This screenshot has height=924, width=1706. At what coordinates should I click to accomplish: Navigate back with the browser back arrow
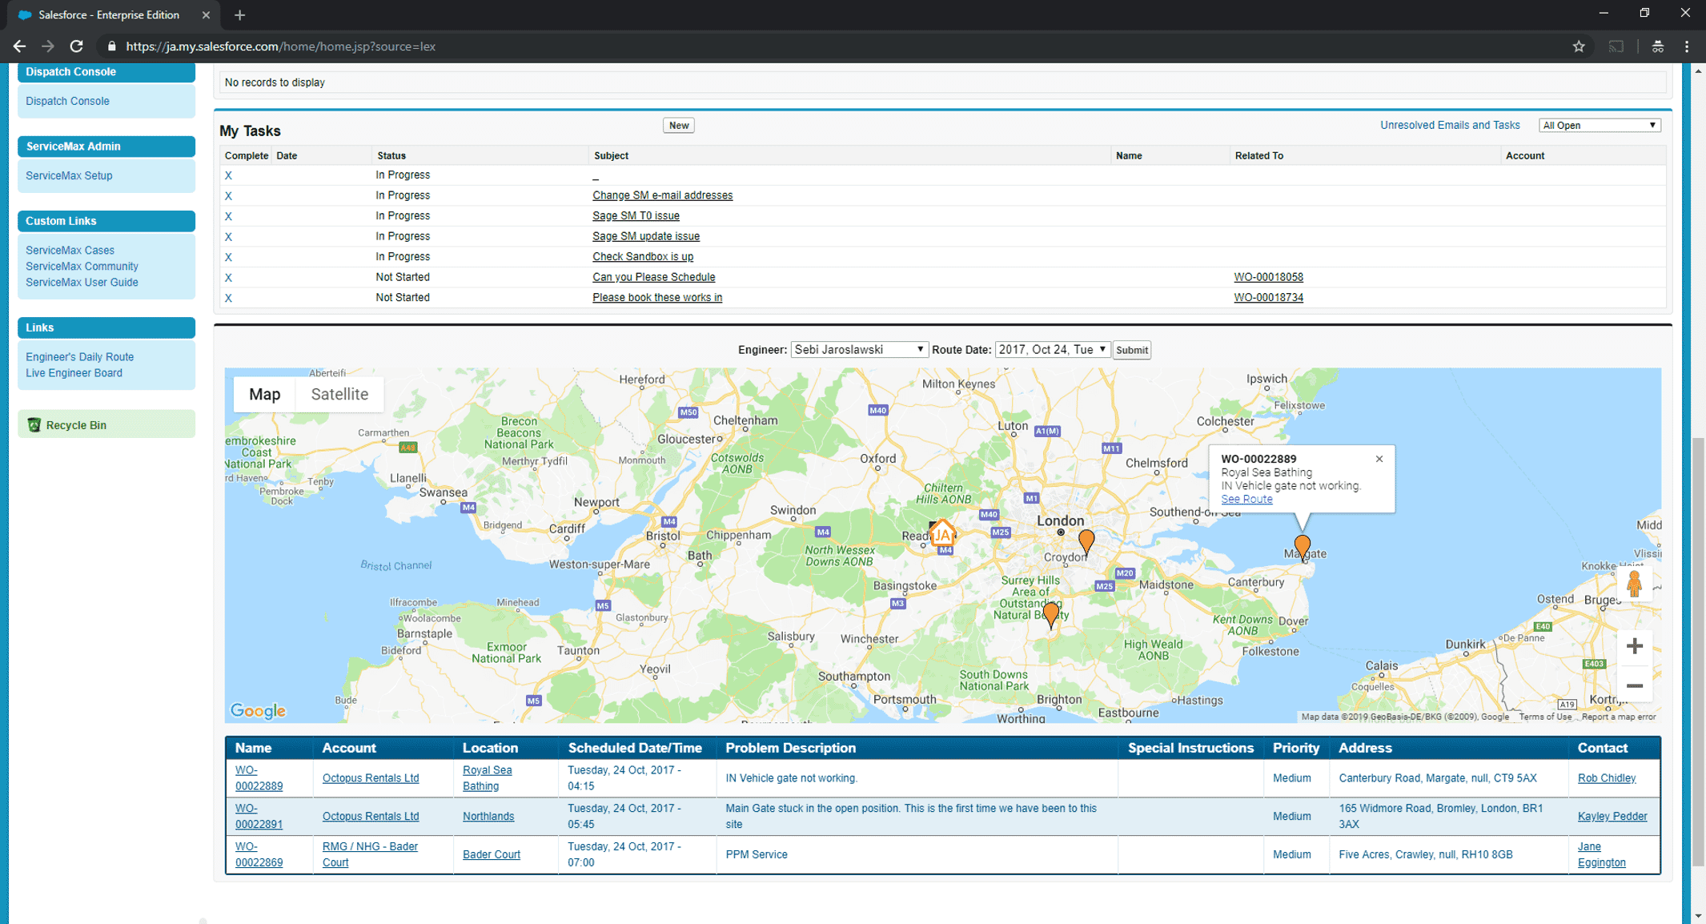pyautogui.click(x=19, y=46)
